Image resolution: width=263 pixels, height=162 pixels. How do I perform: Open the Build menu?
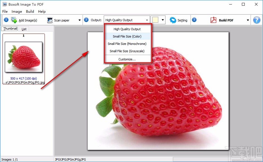[30, 11]
